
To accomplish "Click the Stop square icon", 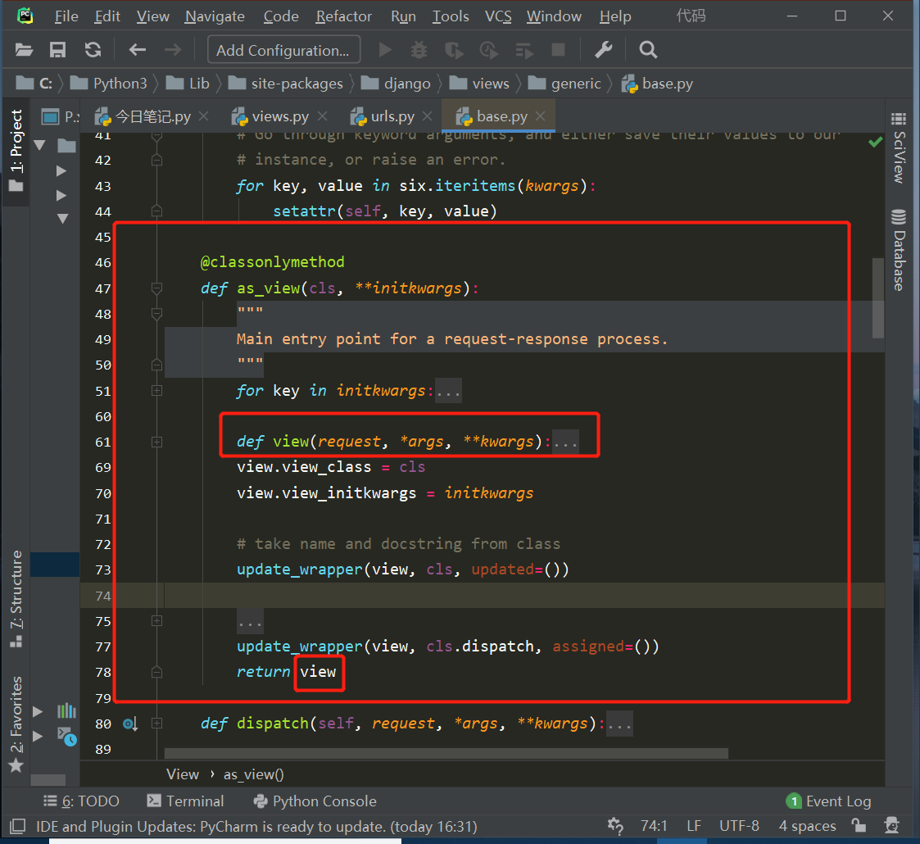I will 558,50.
